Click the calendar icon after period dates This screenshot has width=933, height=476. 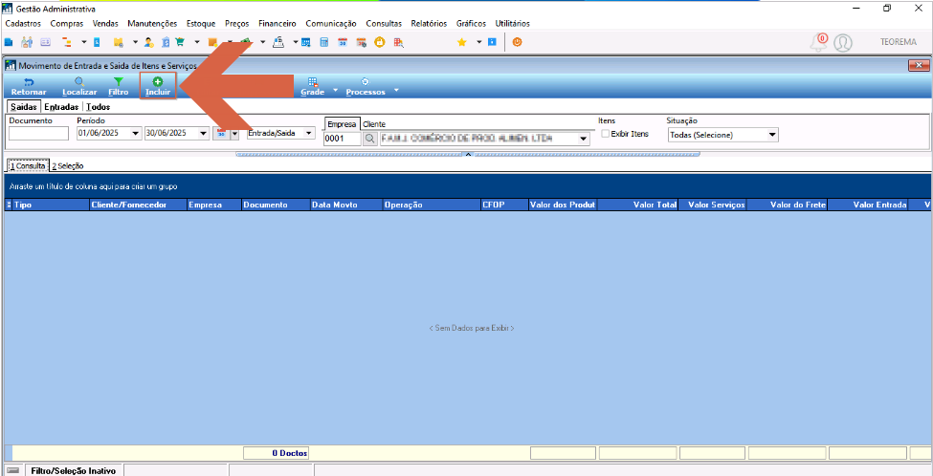[x=220, y=134]
